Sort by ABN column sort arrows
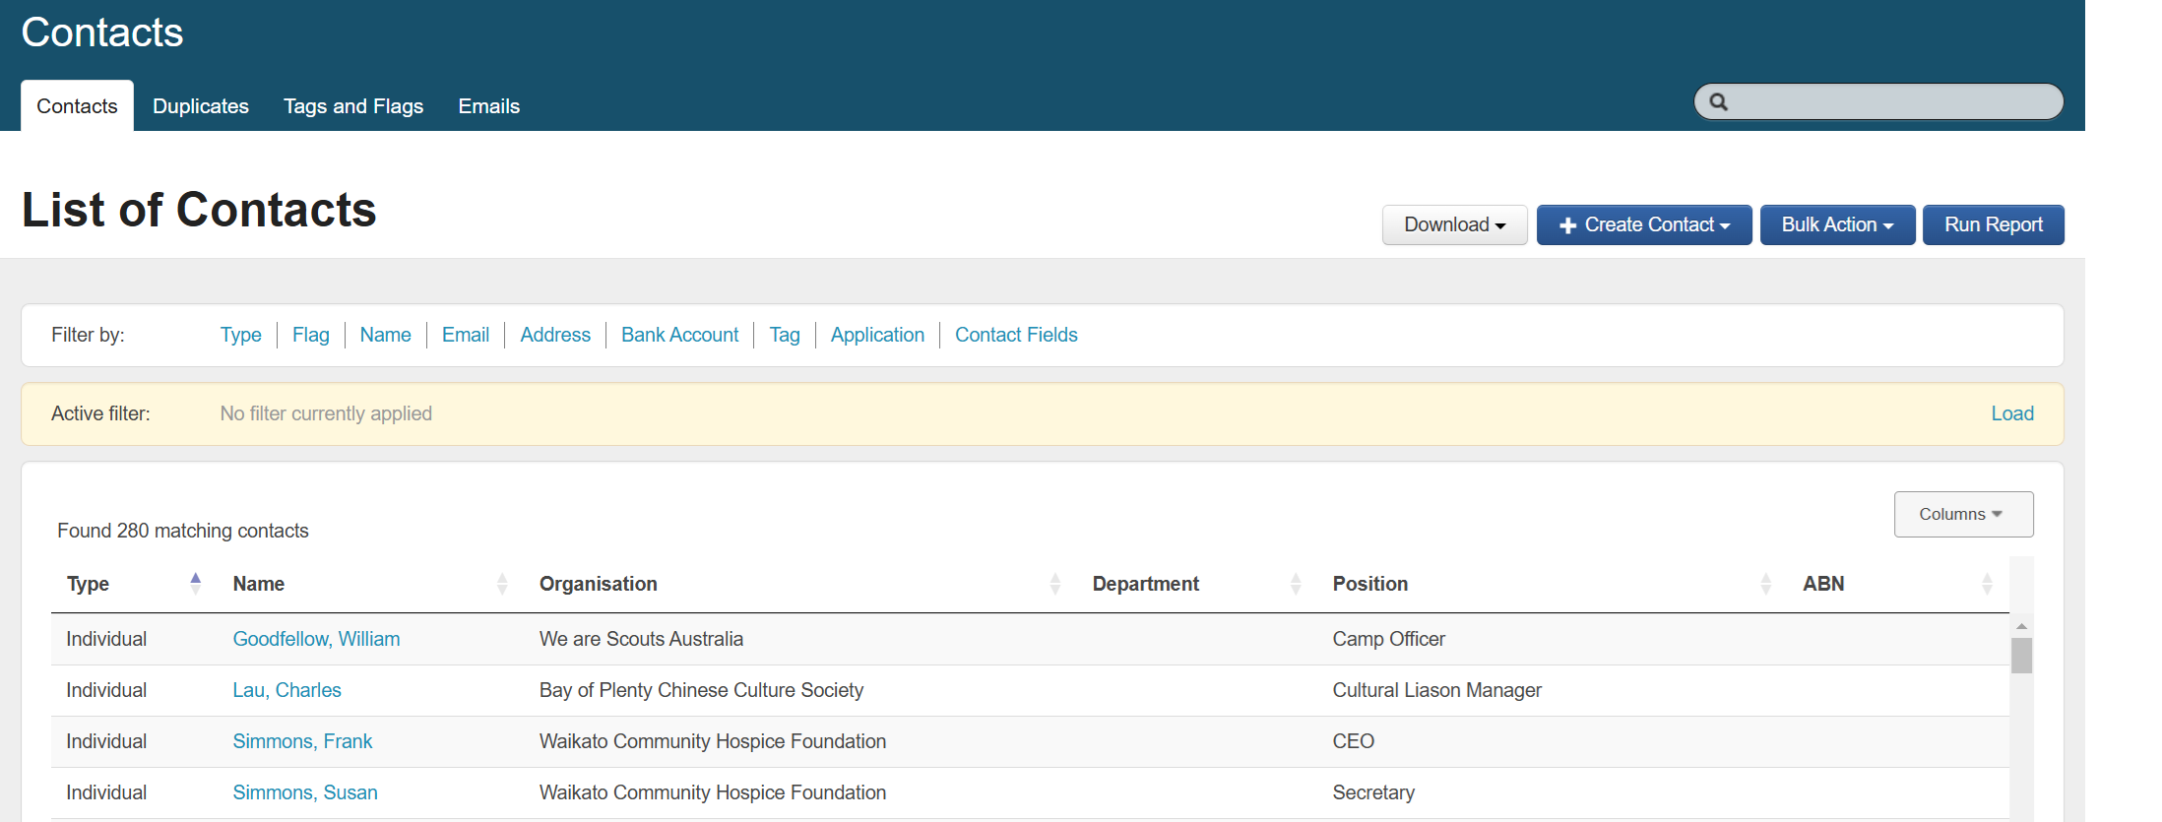 tap(1986, 584)
